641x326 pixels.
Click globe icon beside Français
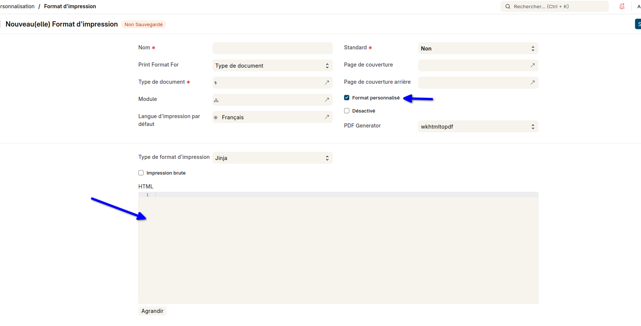[x=216, y=117]
